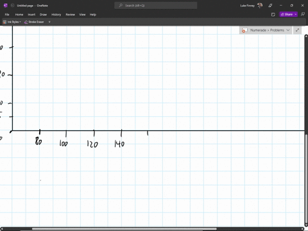Screen dimensions: 308x231
Task: Click the comments icon beside Share
Action: (303, 14)
